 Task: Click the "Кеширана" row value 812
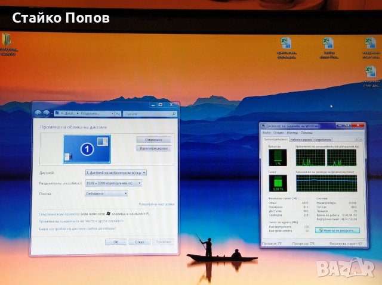306,207
